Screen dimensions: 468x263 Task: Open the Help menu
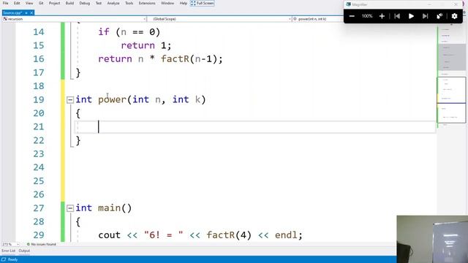click(x=184, y=3)
